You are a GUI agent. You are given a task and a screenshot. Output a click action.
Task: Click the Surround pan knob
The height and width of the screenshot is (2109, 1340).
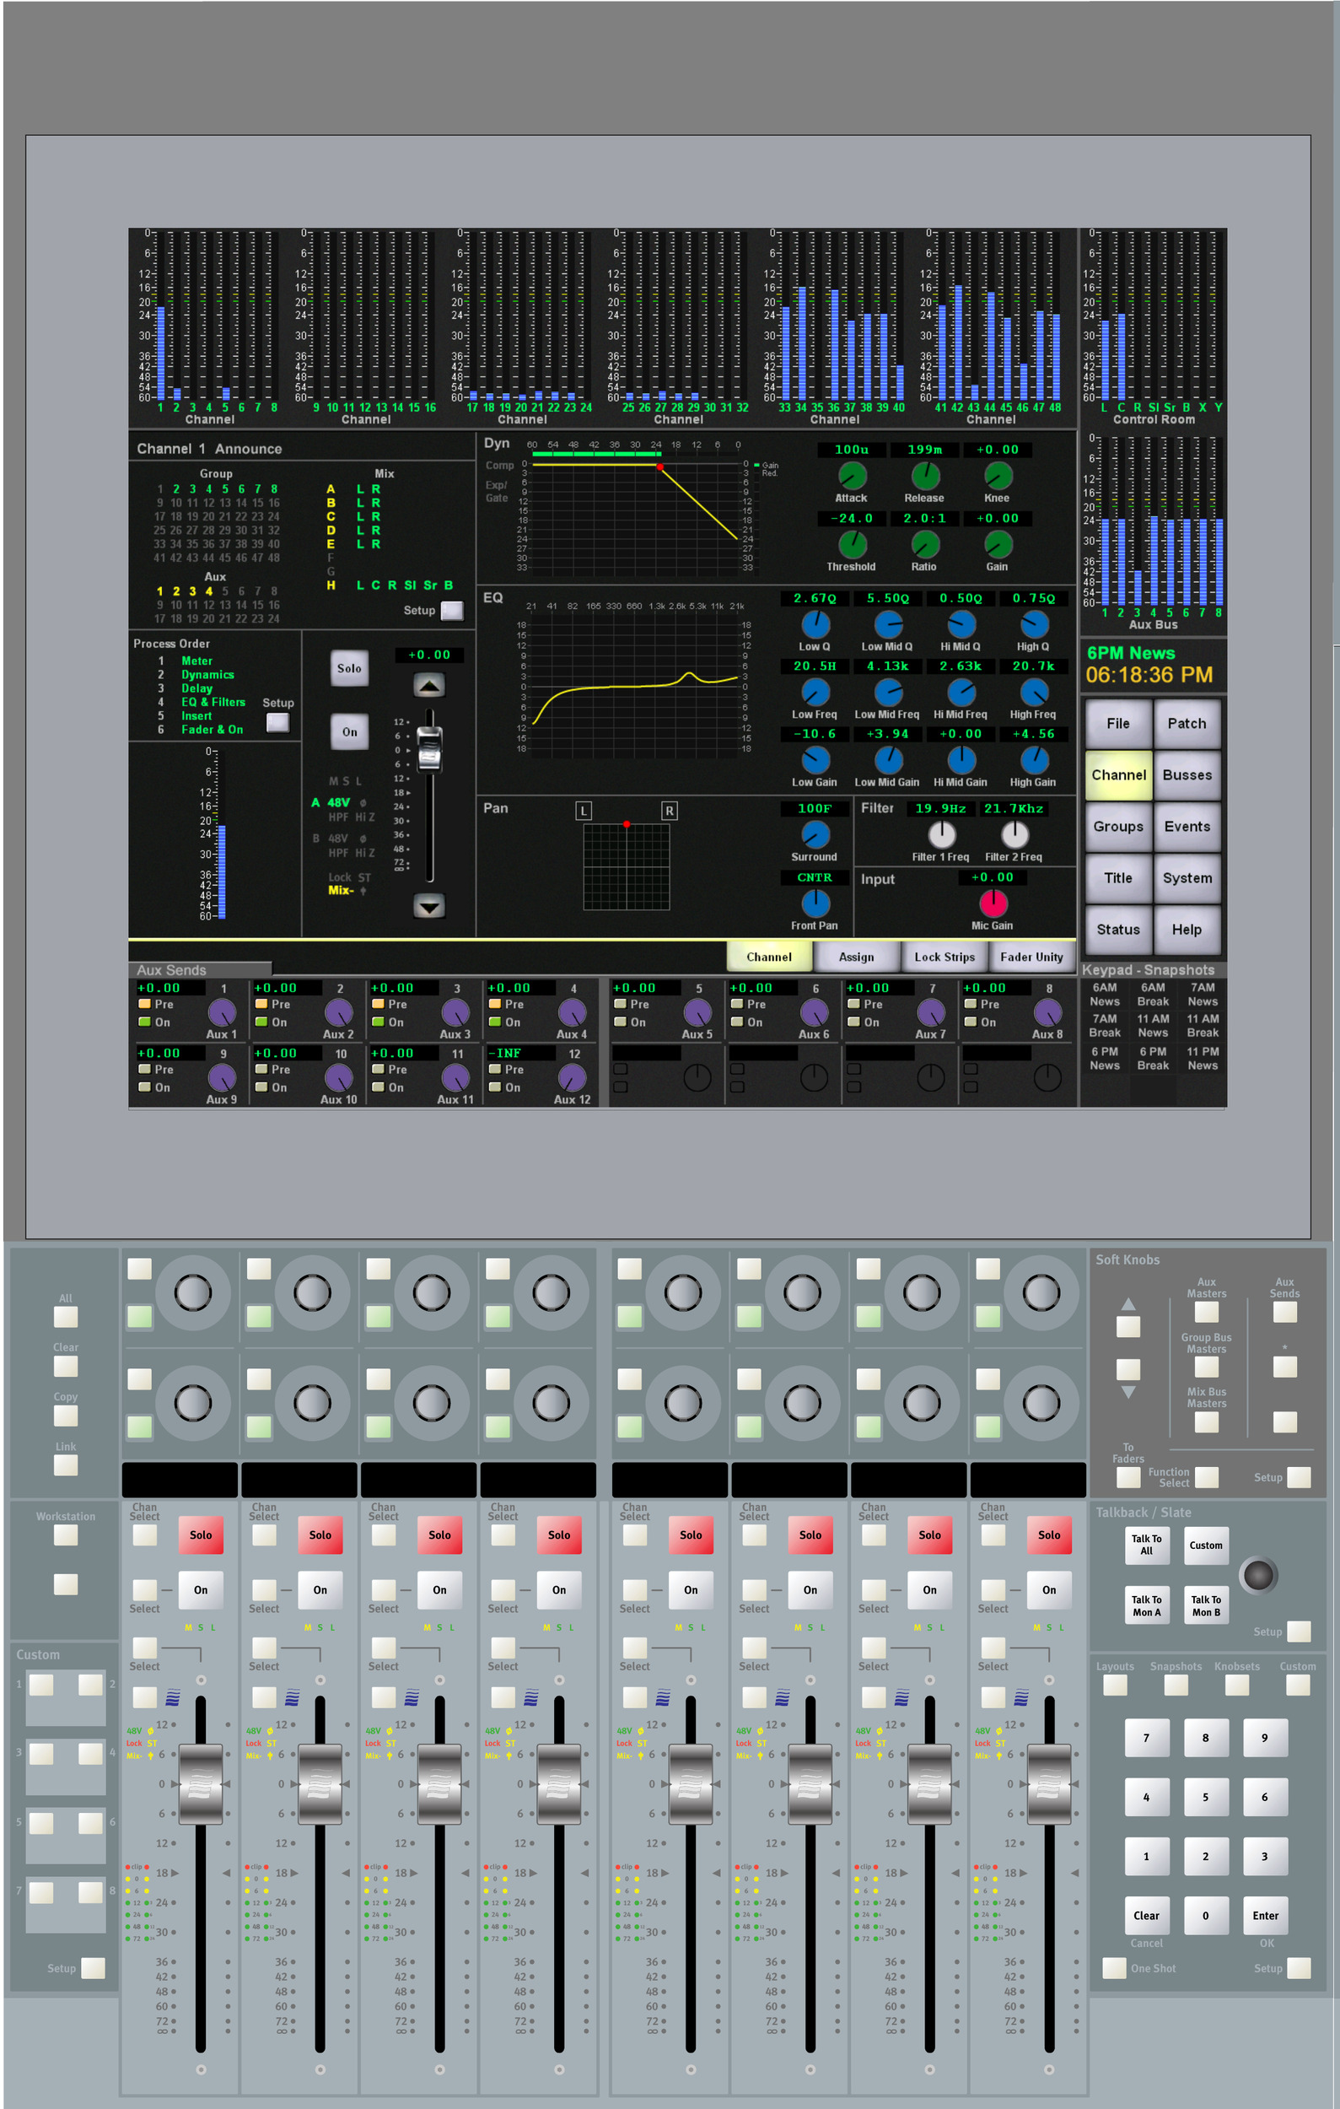815,834
